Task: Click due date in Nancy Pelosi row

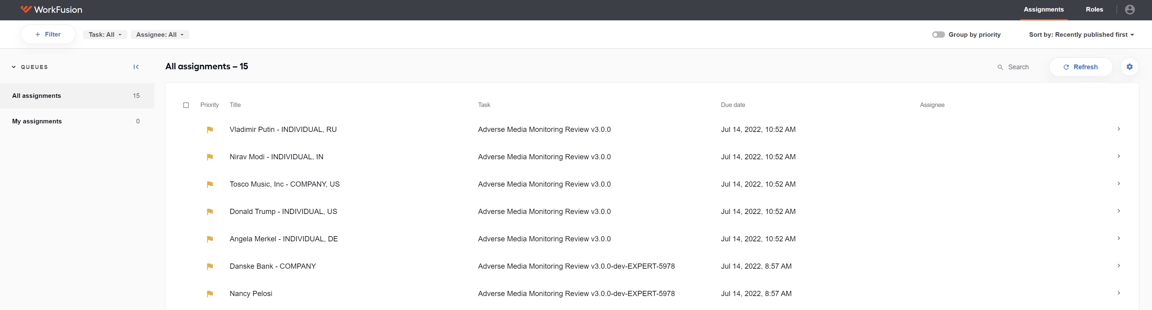Action: (x=756, y=294)
